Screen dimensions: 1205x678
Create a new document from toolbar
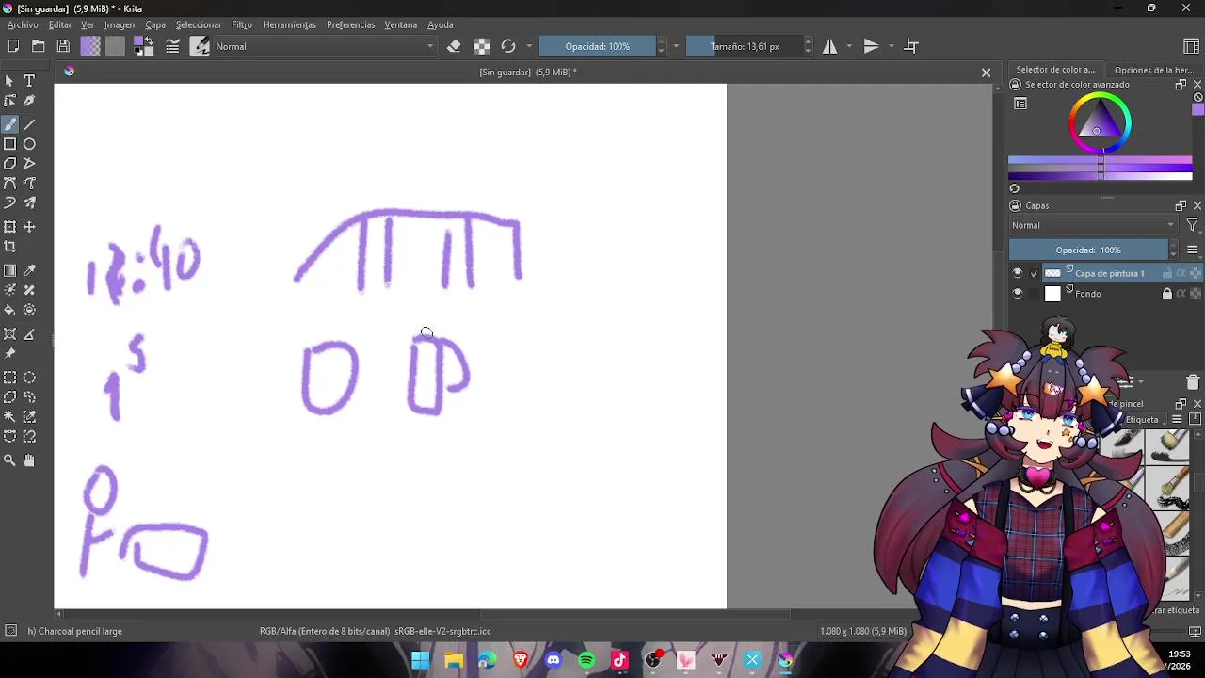point(13,46)
